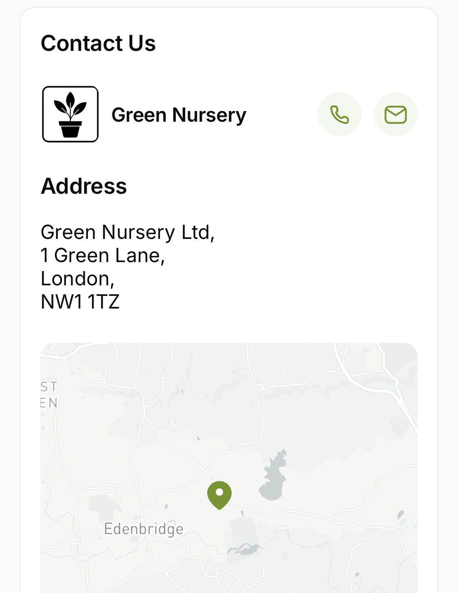Viewport: 458px width, 593px height.
Task: Click the partial "ST EN" map label
Action: click(49, 394)
